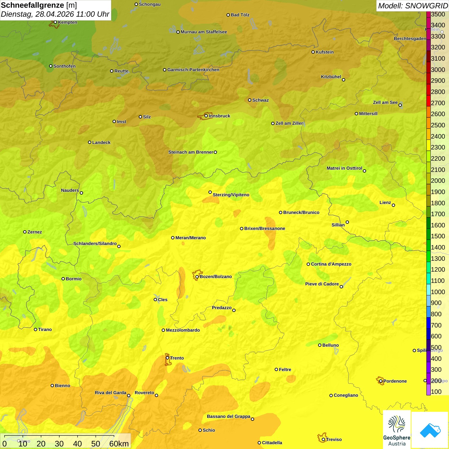Screen dimensions: 449x449
Task: Click the 'Bad Tölz' label
Action: (x=240, y=15)
